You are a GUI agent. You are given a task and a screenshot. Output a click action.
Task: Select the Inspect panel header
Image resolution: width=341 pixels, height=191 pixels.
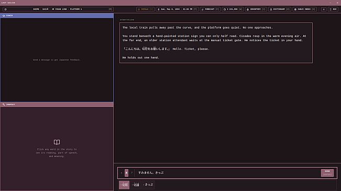[x=57, y=104]
